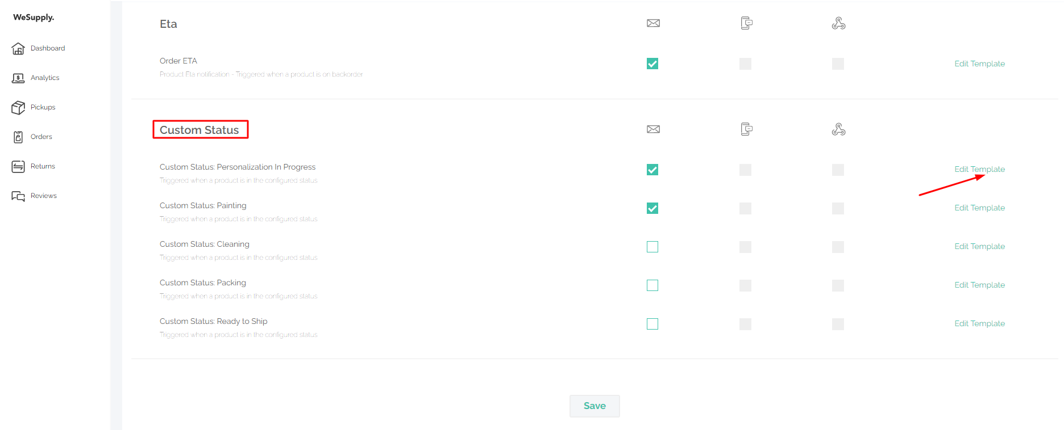Edit Template for Order ETA
1064x430 pixels.
(x=979, y=64)
